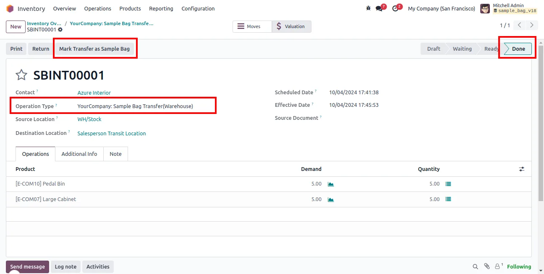Screen dimensions: 544x274
Task: Switch to the Additional Info tab
Action: point(79,154)
